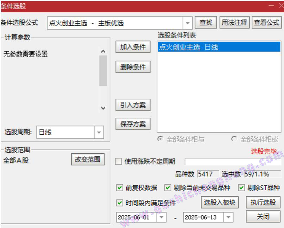The image size is (284, 228).
Task: Click the red 选股完毕 status text
Action: pos(264,151)
